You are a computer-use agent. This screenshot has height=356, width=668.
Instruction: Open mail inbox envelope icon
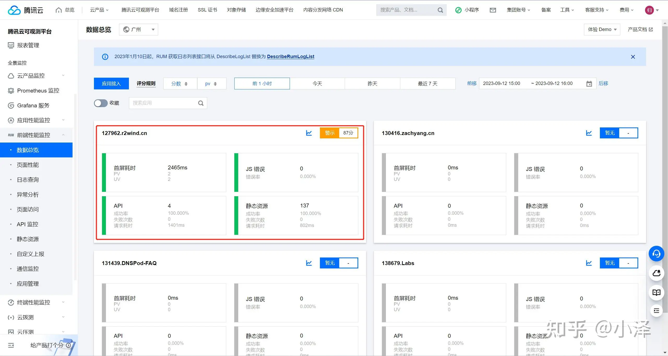pyautogui.click(x=493, y=10)
